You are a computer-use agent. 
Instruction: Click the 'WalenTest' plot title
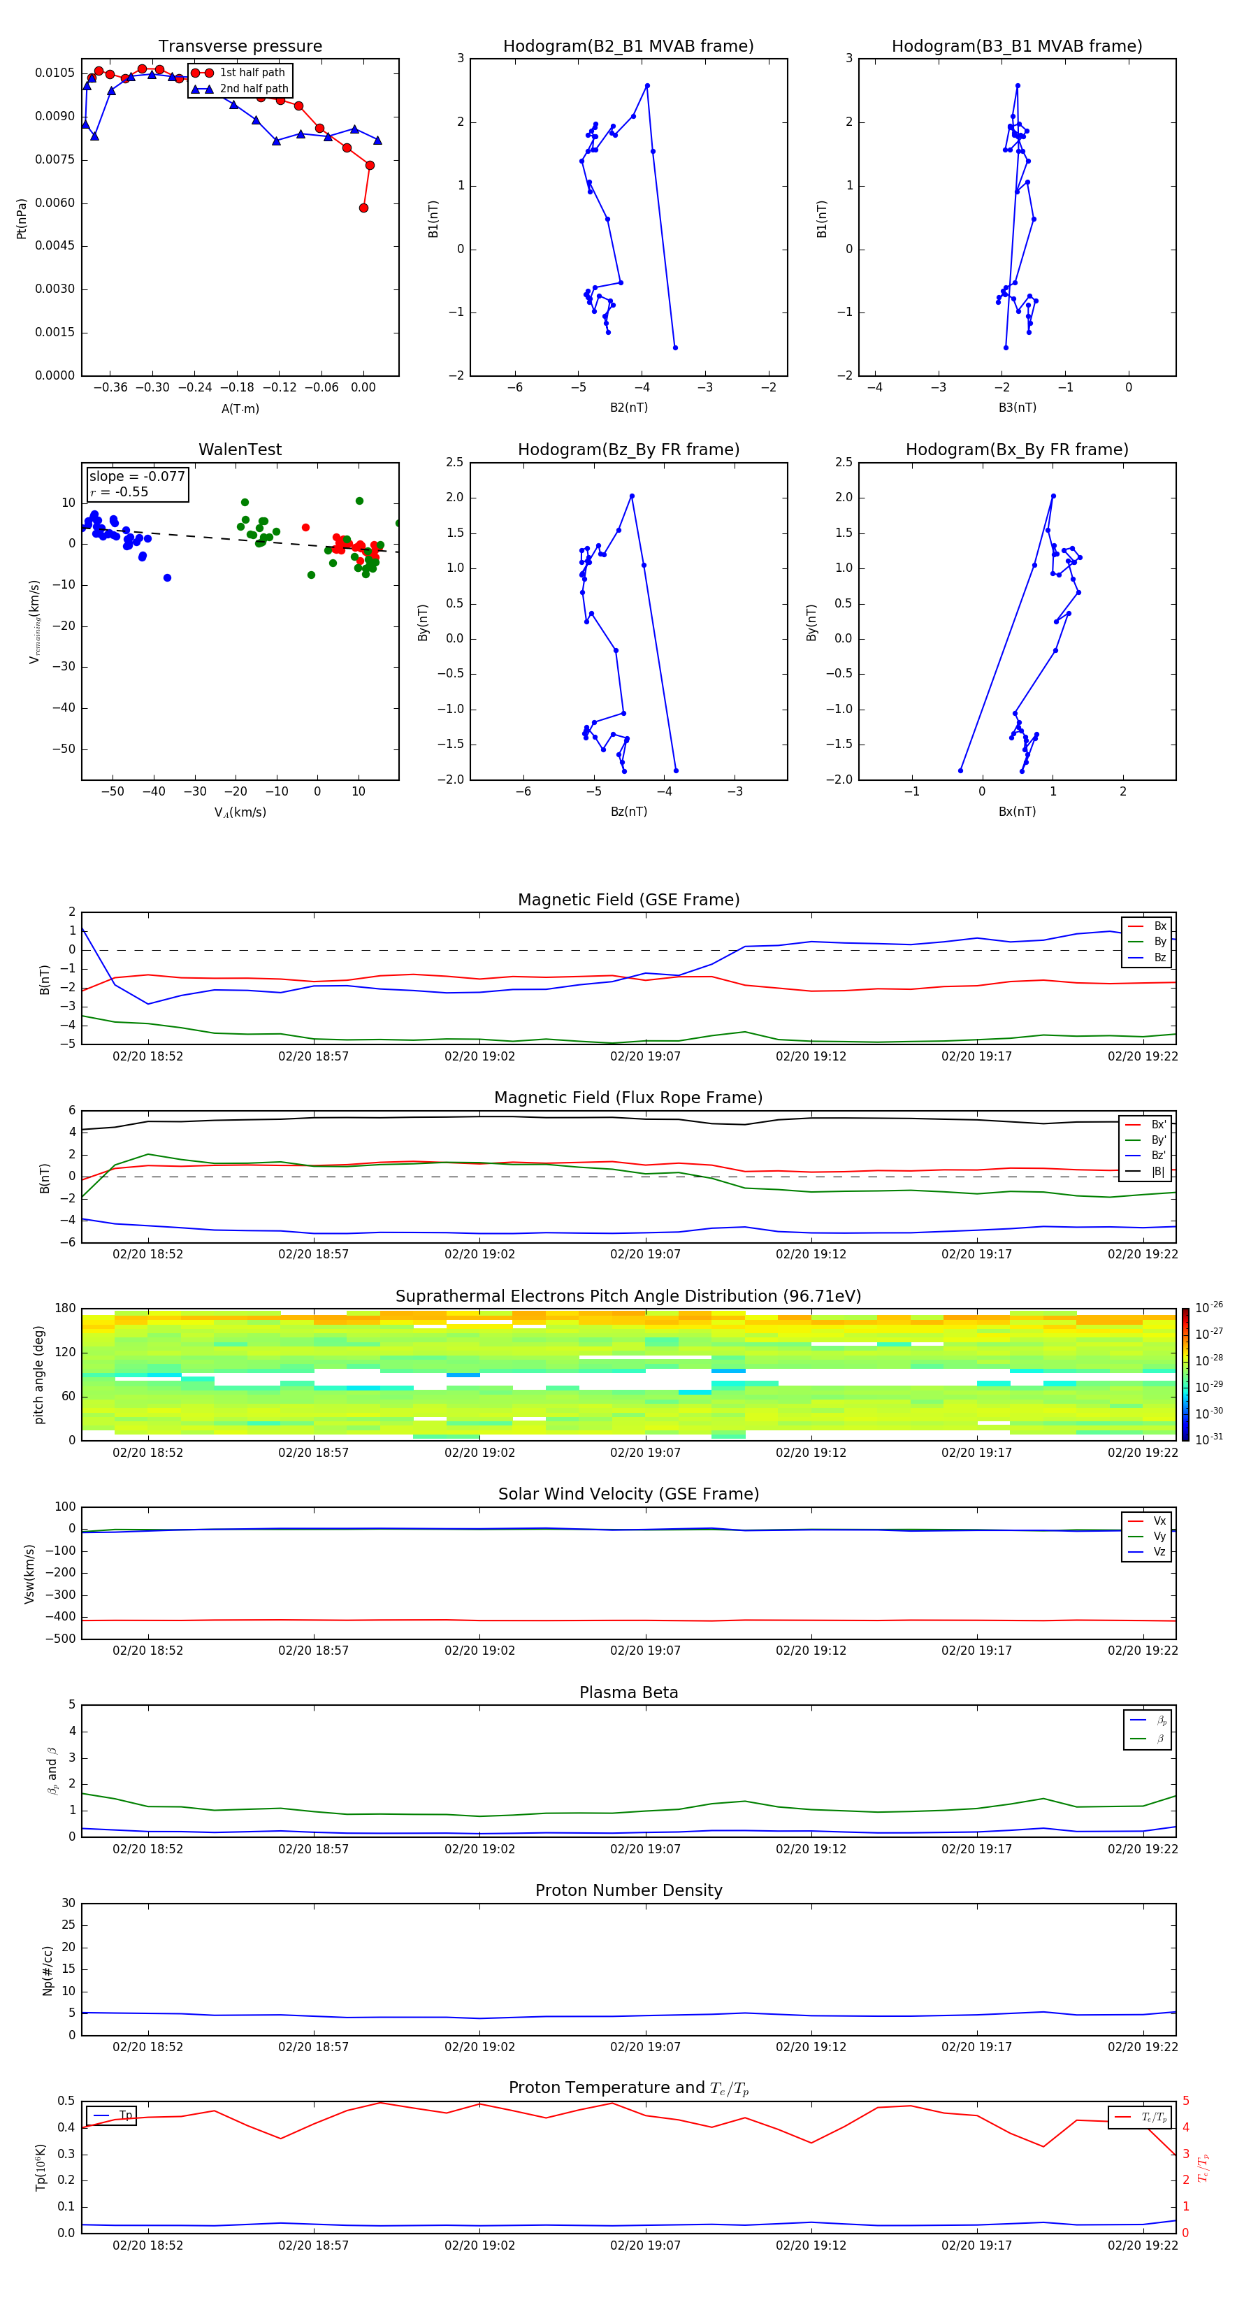coord(240,450)
